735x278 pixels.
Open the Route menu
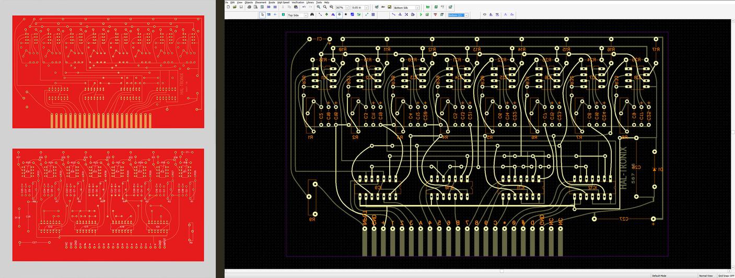(x=272, y=2)
